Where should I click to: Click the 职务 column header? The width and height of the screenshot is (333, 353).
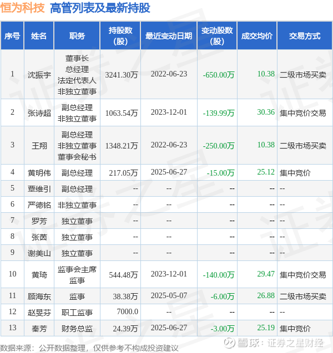coord(77,36)
